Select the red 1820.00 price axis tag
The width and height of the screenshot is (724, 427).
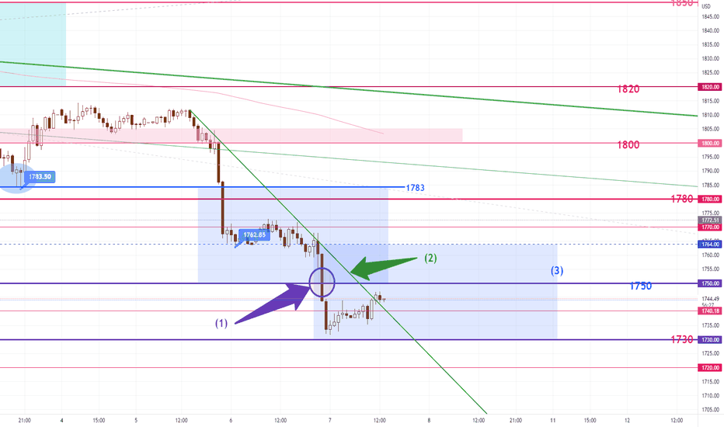pos(711,87)
